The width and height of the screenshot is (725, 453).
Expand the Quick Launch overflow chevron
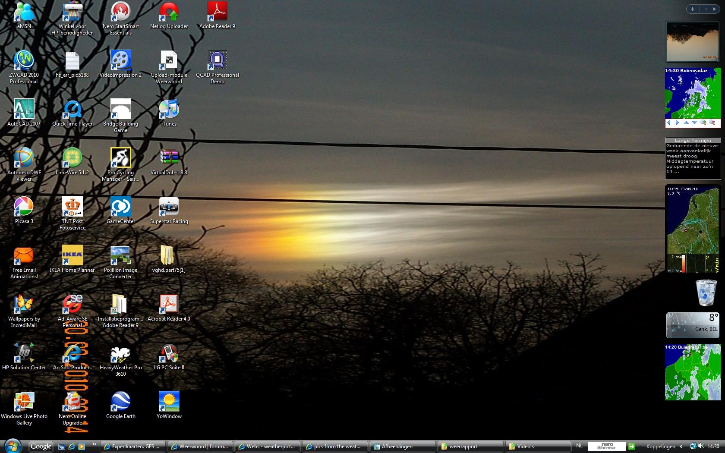(94, 445)
